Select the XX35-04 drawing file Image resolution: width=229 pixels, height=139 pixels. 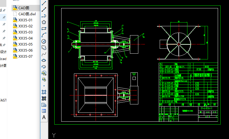(25, 38)
